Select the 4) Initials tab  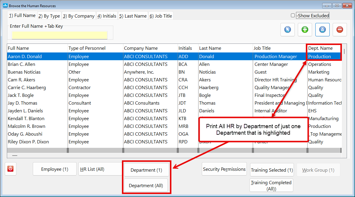coord(107,16)
